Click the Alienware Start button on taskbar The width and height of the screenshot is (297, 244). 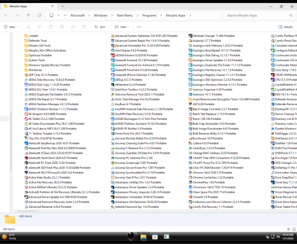[x=131, y=236]
